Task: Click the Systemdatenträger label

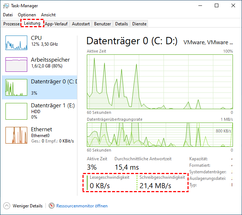Action: click(208, 172)
